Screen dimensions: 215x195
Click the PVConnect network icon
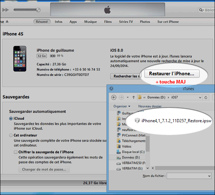[x=119, y=135]
